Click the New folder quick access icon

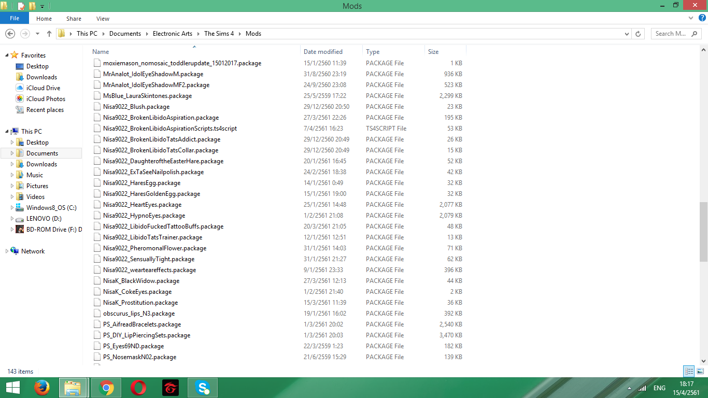(32, 6)
